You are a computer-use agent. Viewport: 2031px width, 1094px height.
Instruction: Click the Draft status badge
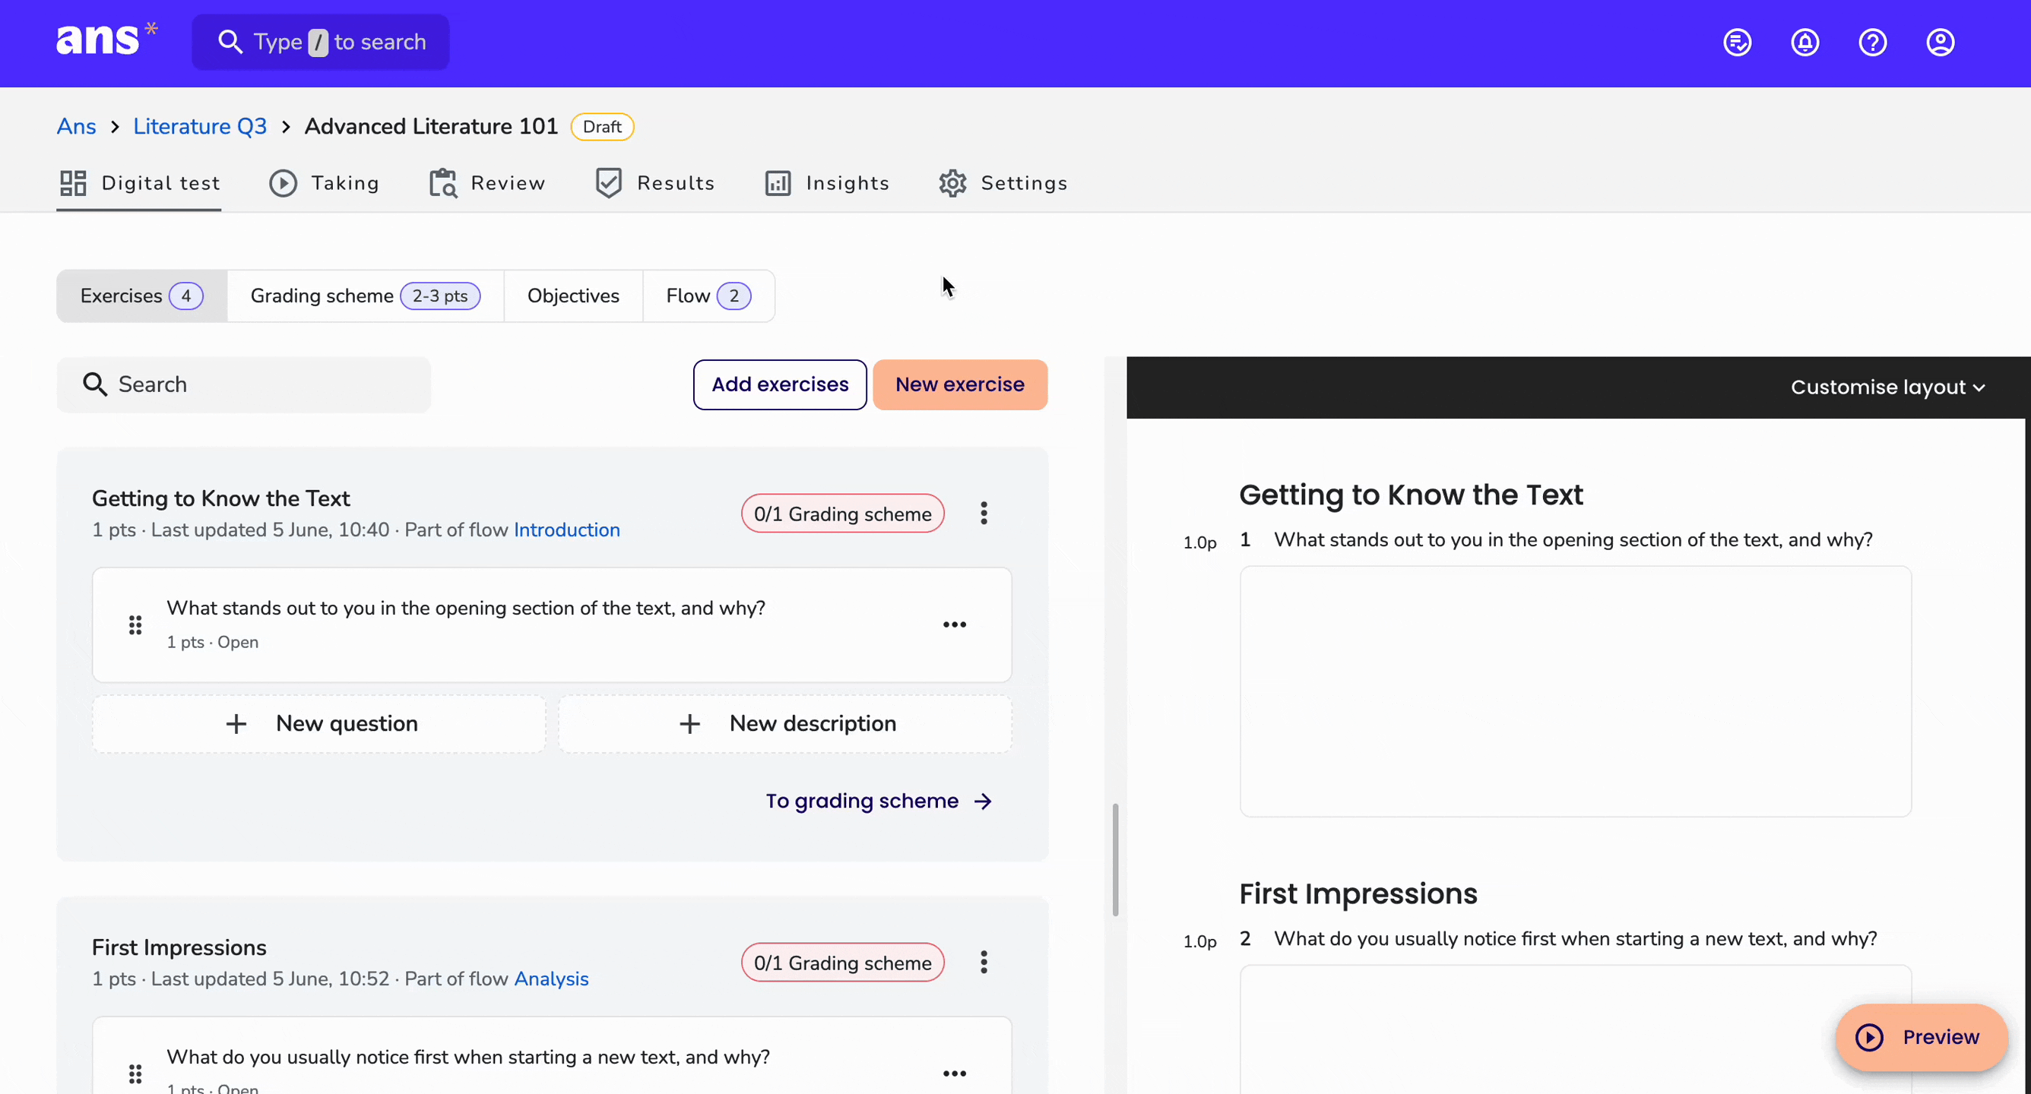[602, 127]
